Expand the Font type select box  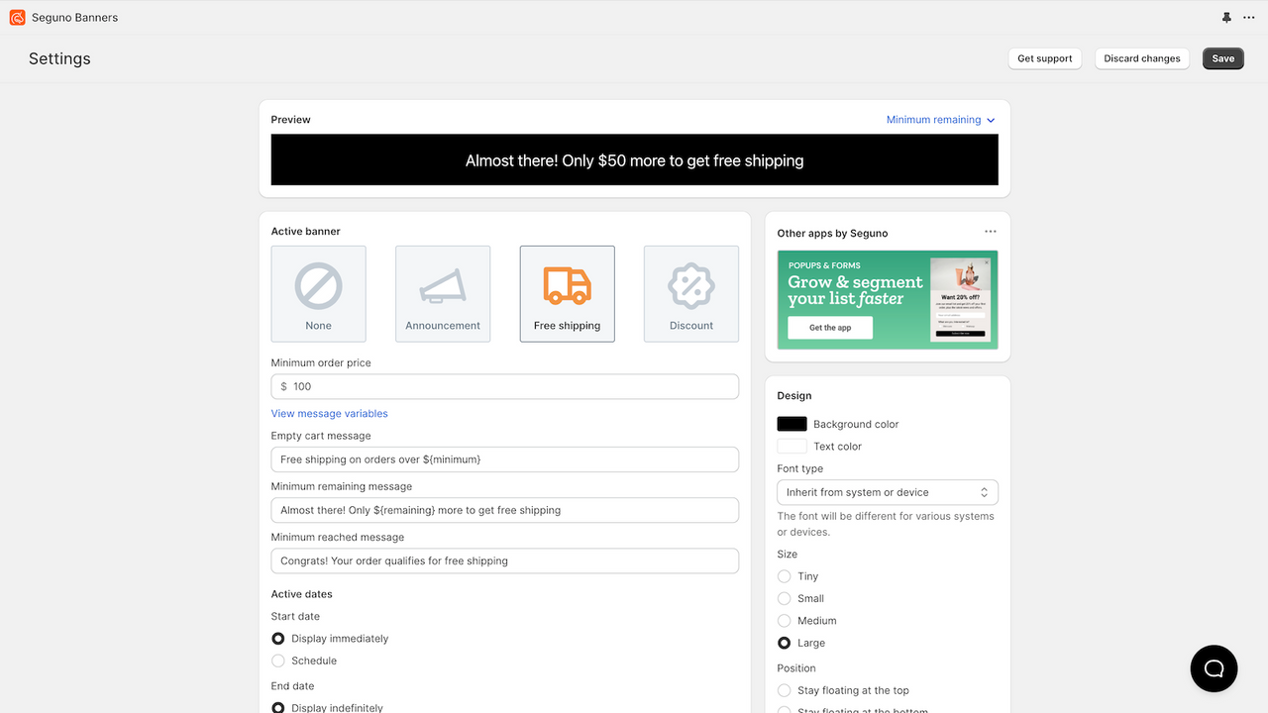(x=888, y=492)
